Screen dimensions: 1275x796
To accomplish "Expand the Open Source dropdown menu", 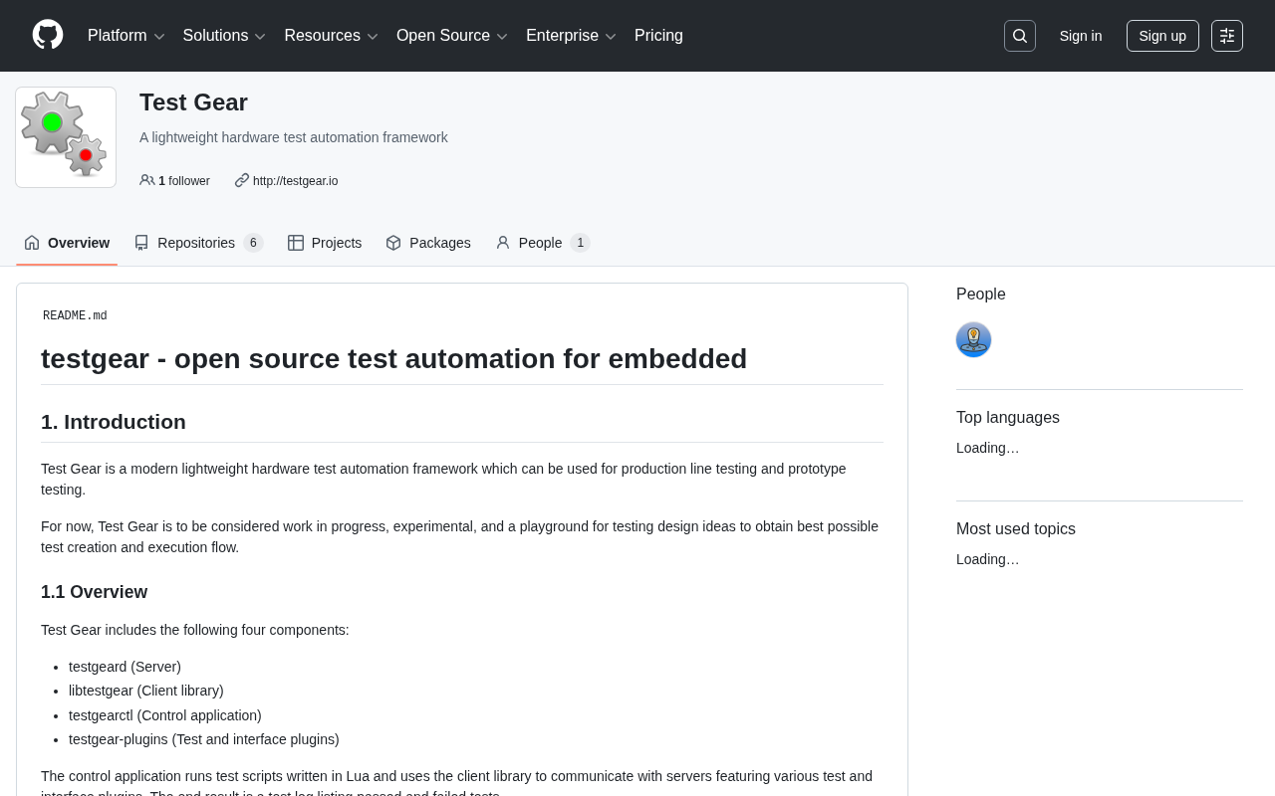I will 452,36.
